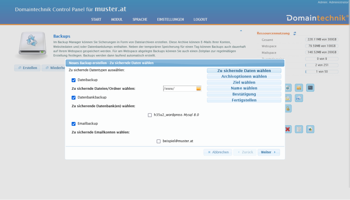Image resolution: width=350 pixels, height=200 pixels.
Task: Click the red X delete icon
Action: (x=287, y=129)
